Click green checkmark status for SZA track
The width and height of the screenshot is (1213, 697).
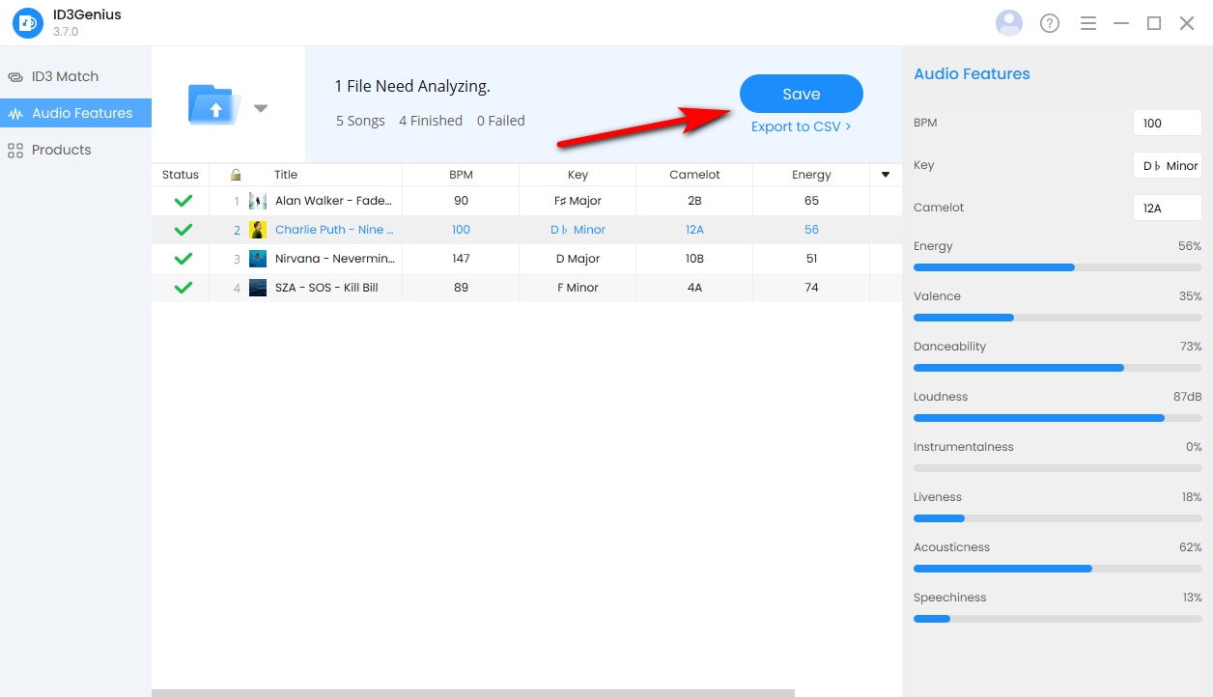[x=183, y=288]
